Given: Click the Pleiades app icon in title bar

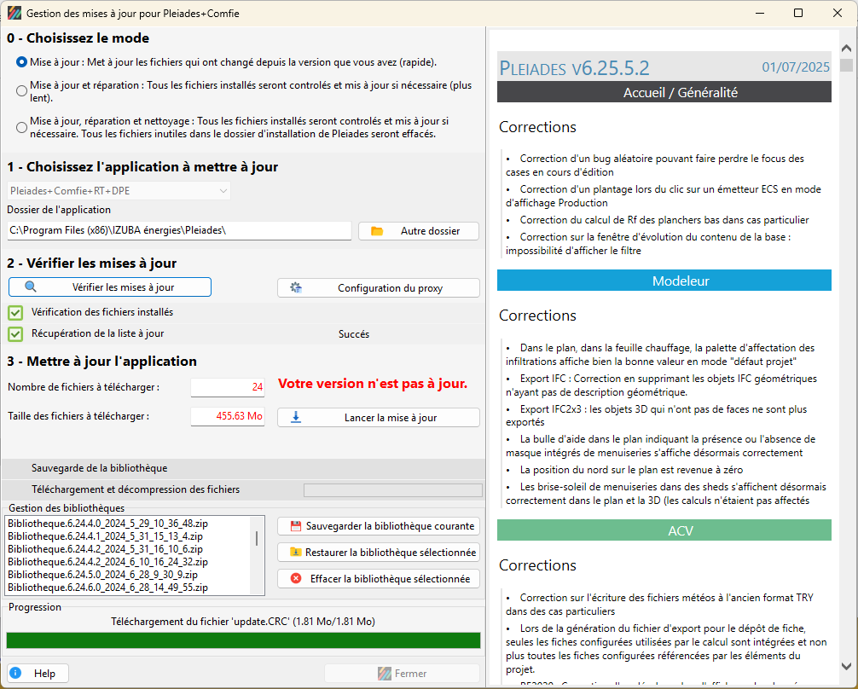Looking at the screenshot, I should point(14,13).
